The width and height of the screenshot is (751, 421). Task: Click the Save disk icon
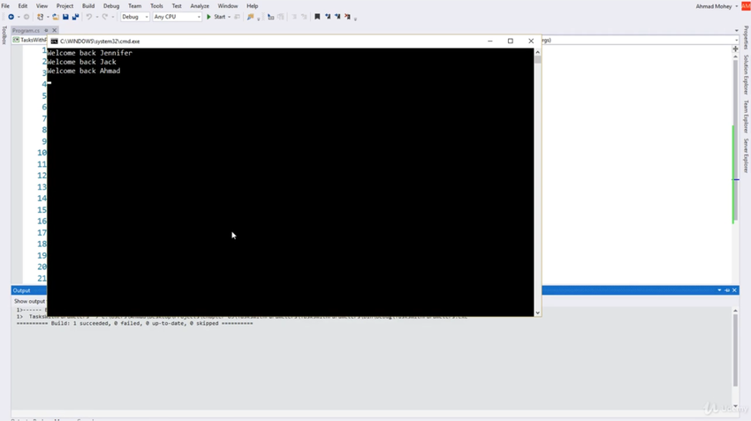click(65, 17)
